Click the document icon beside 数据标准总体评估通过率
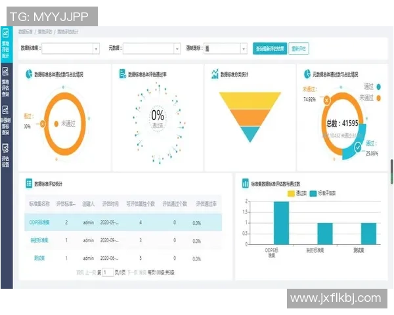Image resolution: width=394 pixels, height=315 pixels. (122, 74)
